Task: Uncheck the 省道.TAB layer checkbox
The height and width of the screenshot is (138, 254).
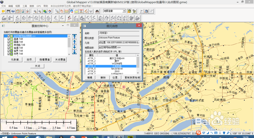Action: (x=9, y=48)
